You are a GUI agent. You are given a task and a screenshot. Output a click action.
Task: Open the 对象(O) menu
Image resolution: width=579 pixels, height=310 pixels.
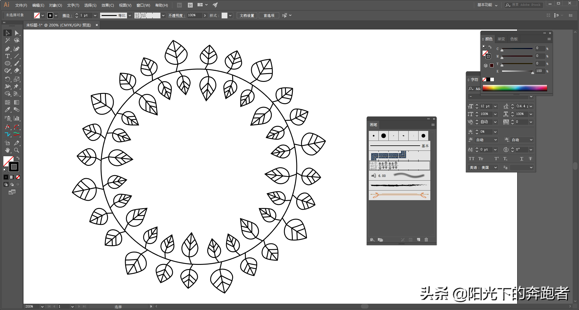tap(55, 5)
